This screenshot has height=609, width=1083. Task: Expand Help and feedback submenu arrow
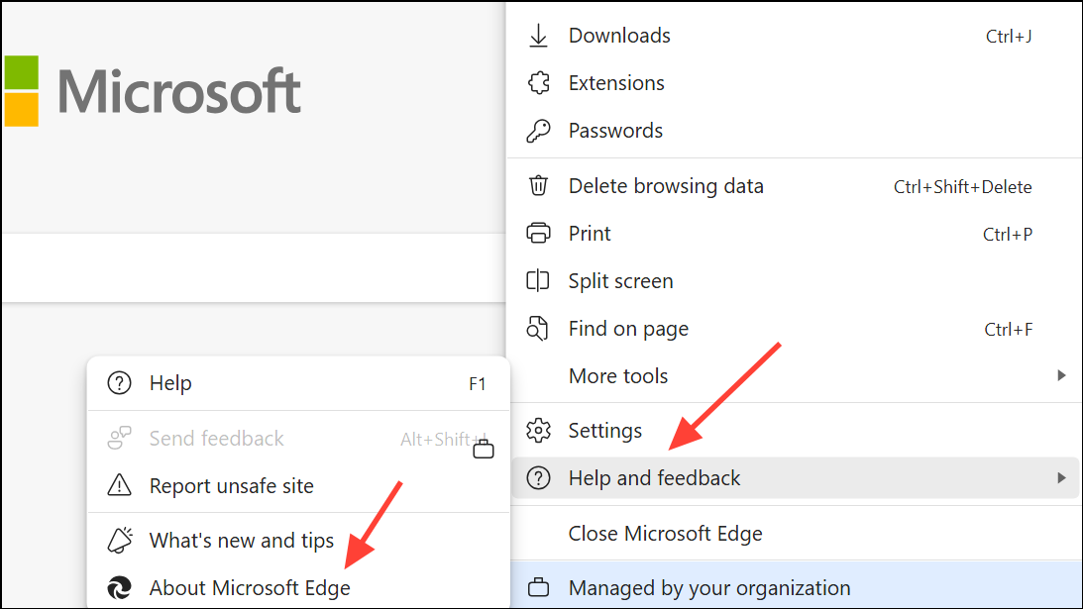click(1061, 478)
